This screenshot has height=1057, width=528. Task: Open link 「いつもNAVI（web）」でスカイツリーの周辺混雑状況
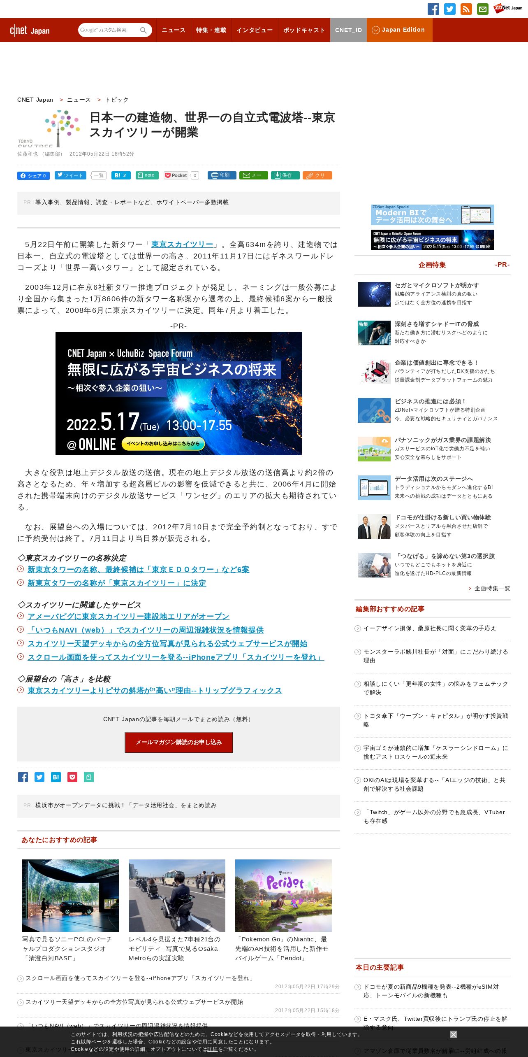146,630
